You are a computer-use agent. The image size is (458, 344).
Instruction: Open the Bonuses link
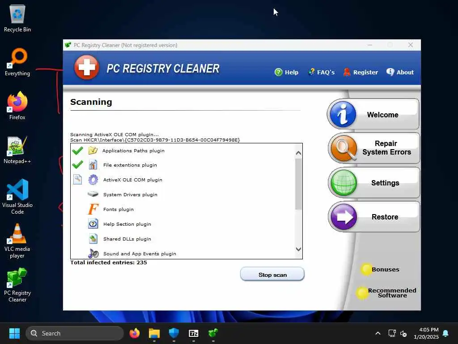pos(380,269)
